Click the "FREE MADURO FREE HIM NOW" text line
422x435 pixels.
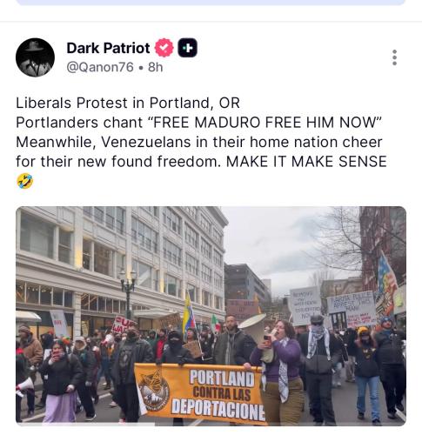pos(267,123)
